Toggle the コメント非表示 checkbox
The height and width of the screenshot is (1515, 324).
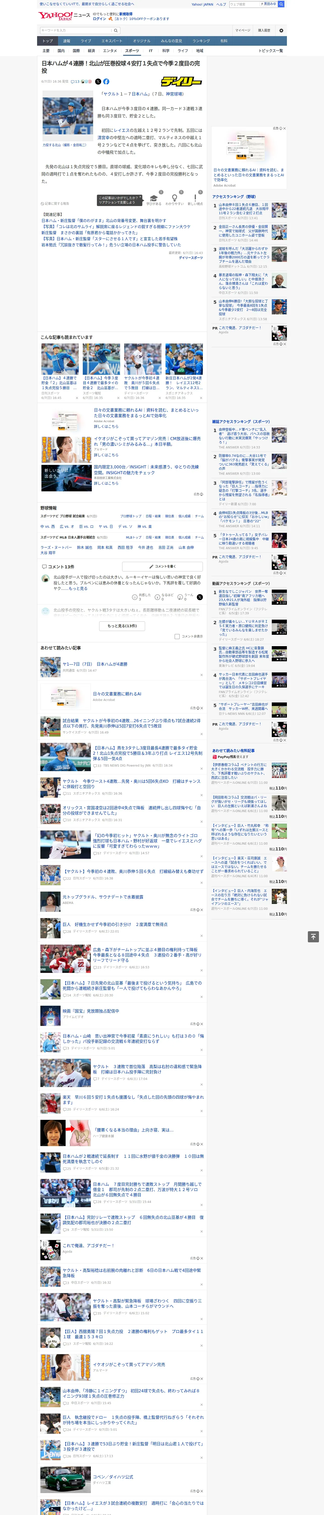tap(177, 636)
